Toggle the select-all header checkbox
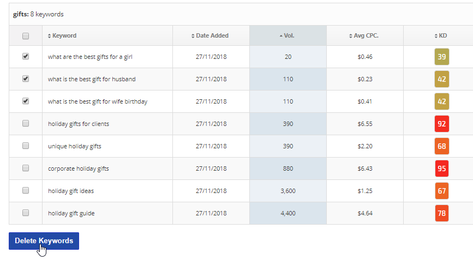Screen dimensions: 473x259 click(x=26, y=36)
